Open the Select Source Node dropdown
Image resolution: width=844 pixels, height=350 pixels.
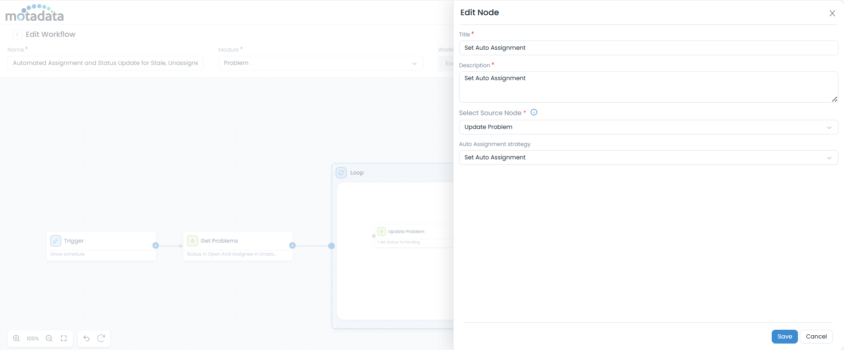click(648, 127)
